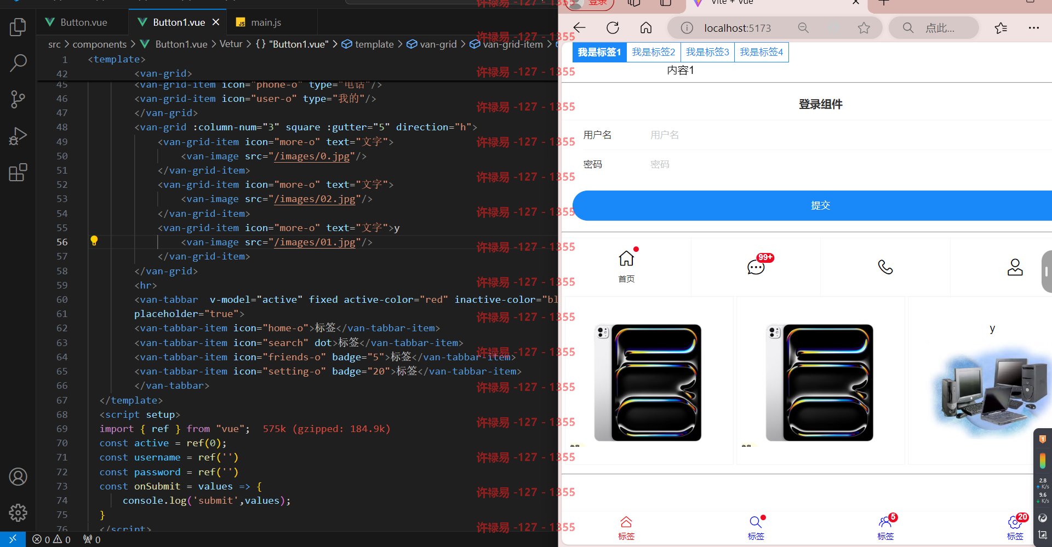Open the Accounts menu icon

pos(18,476)
